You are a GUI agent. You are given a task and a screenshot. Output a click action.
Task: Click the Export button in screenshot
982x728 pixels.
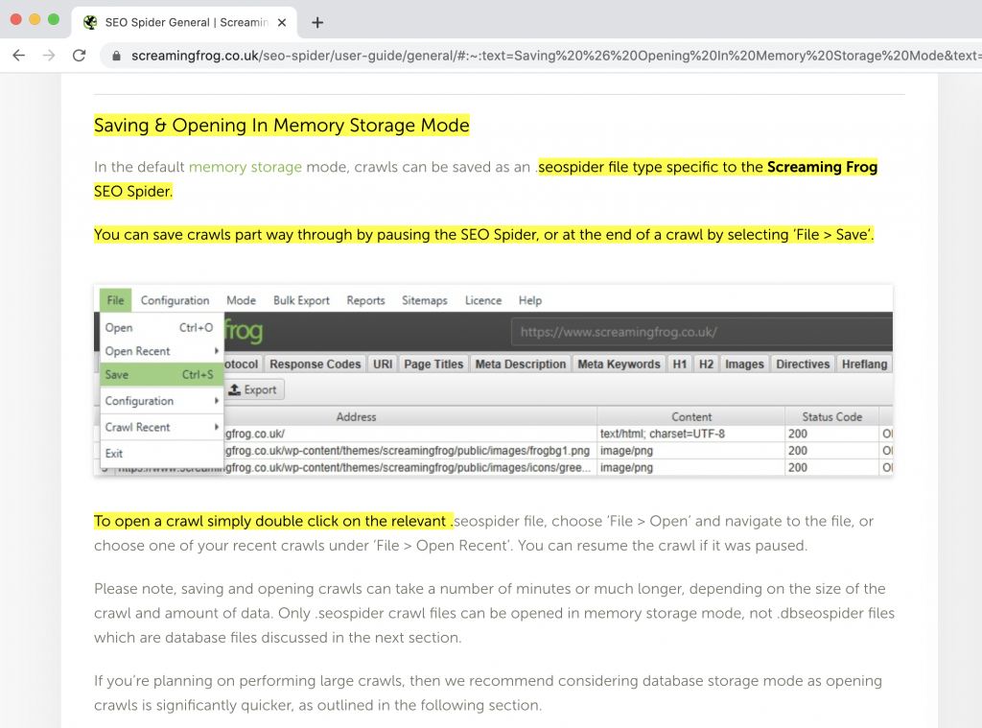[253, 389]
